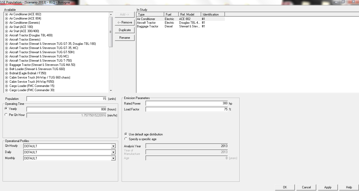Choose Use default age distribution
The image size is (359, 191).
click(x=126, y=134)
